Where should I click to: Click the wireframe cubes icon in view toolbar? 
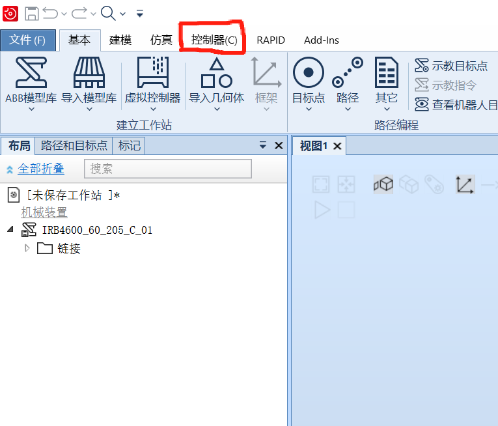[x=409, y=184]
